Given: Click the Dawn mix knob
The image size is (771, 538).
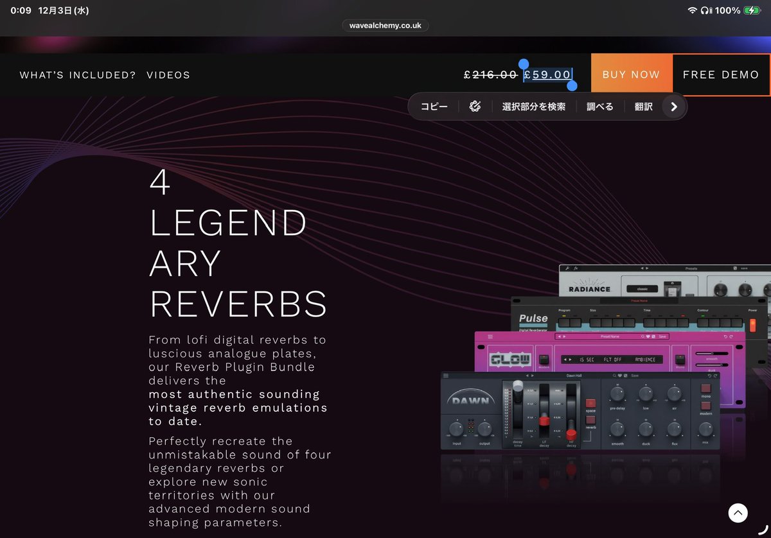Looking at the screenshot, I should [706, 429].
